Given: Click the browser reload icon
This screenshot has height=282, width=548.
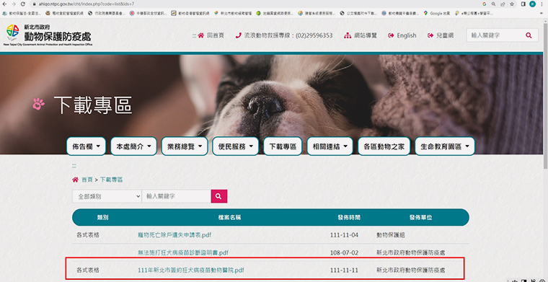Looking at the screenshot, I should (23, 4).
